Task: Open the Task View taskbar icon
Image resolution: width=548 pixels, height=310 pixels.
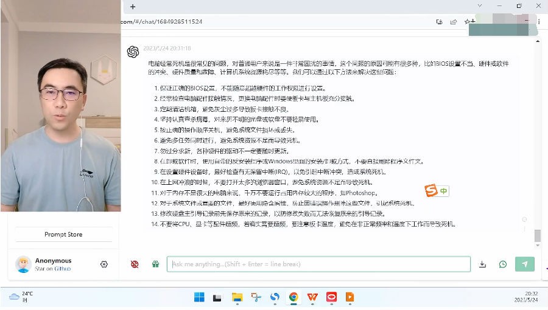Action: click(x=217, y=297)
